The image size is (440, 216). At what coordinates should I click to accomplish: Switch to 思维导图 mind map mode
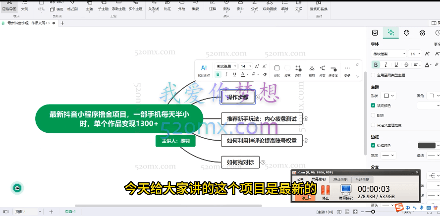tap(8, 6)
